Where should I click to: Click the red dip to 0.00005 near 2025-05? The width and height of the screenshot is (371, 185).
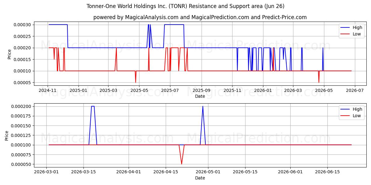pos(135,82)
